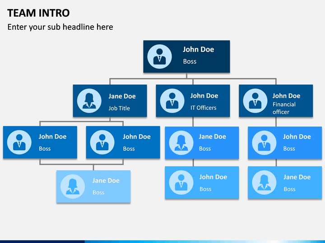
Task: Click the male avatar in the IT Officers card
Action: [172, 101]
